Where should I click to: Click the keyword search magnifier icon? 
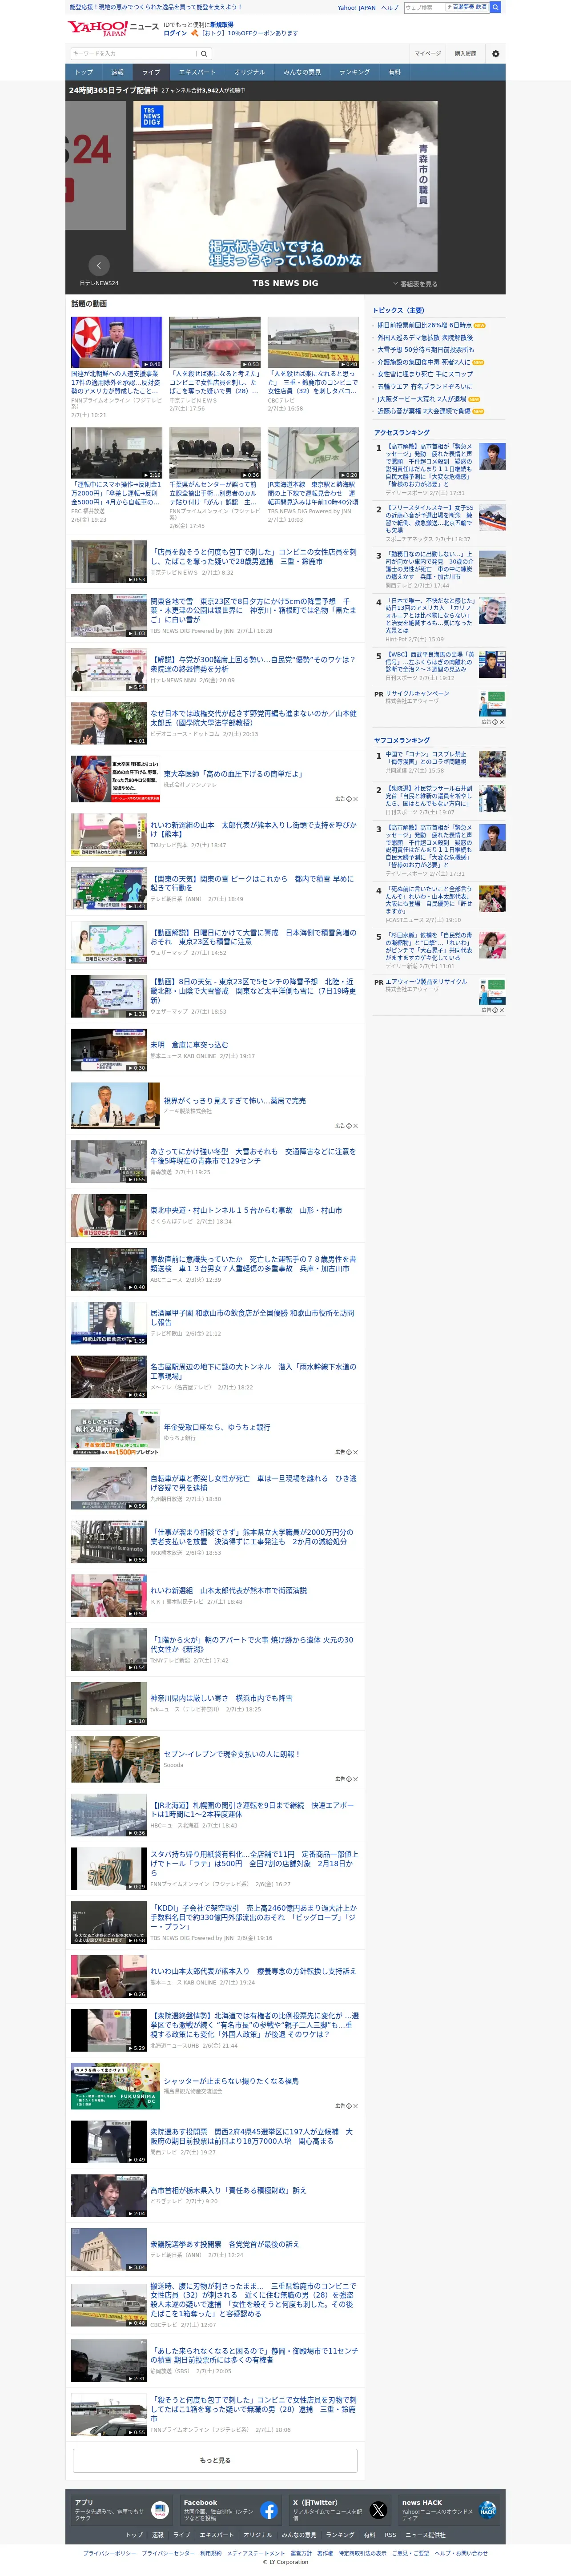204,53
